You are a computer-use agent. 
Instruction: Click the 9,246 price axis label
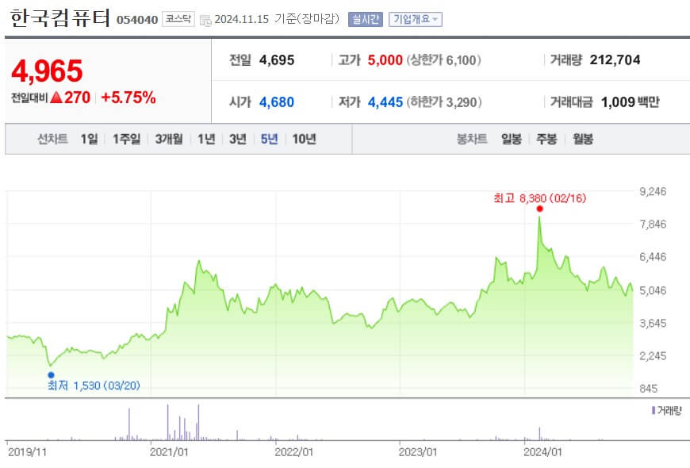653,191
